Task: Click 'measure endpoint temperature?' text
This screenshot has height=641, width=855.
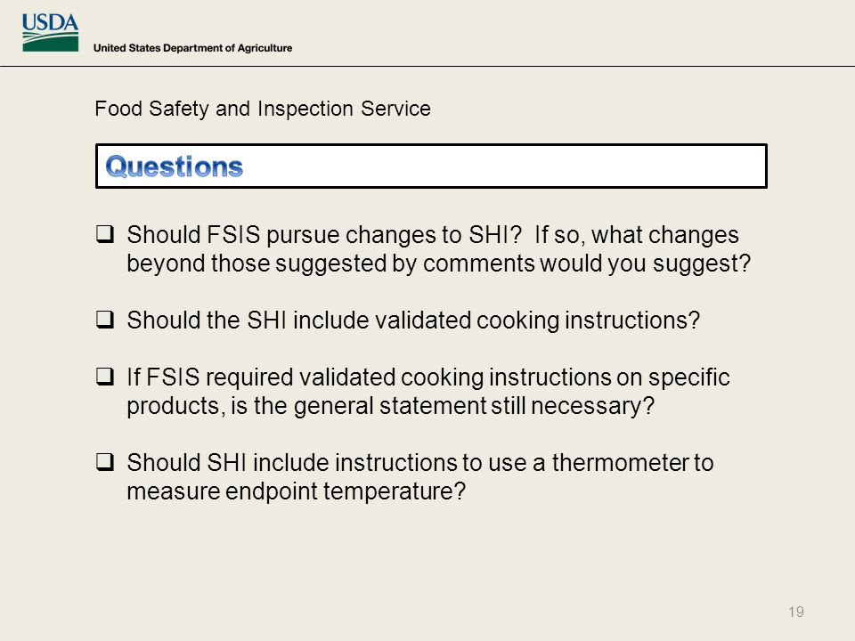Action: (x=296, y=491)
